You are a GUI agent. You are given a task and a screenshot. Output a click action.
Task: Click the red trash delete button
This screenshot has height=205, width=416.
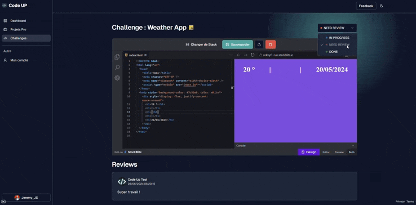pyautogui.click(x=271, y=44)
